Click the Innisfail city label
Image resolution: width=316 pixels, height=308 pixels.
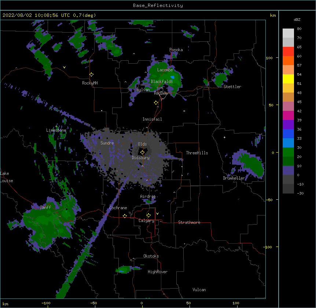pos(152,119)
